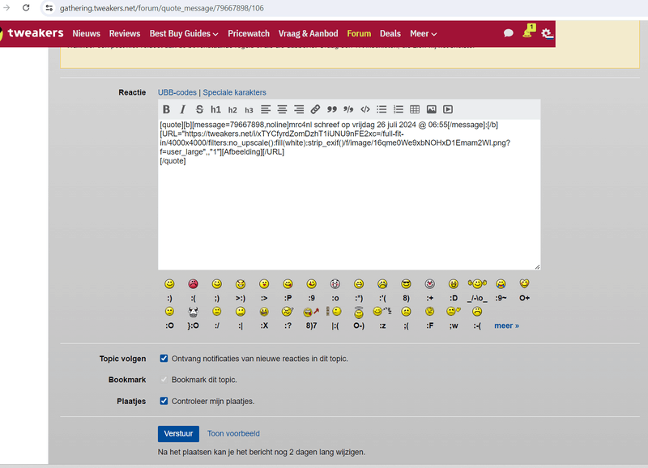Open notifications bell with 1 badge
This screenshot has width=648, height=468.
(528, 32)
